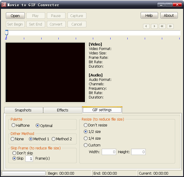Click the End: 00:00:00 status text
This screenshot has width=184, height=177.
click(105, 173)
